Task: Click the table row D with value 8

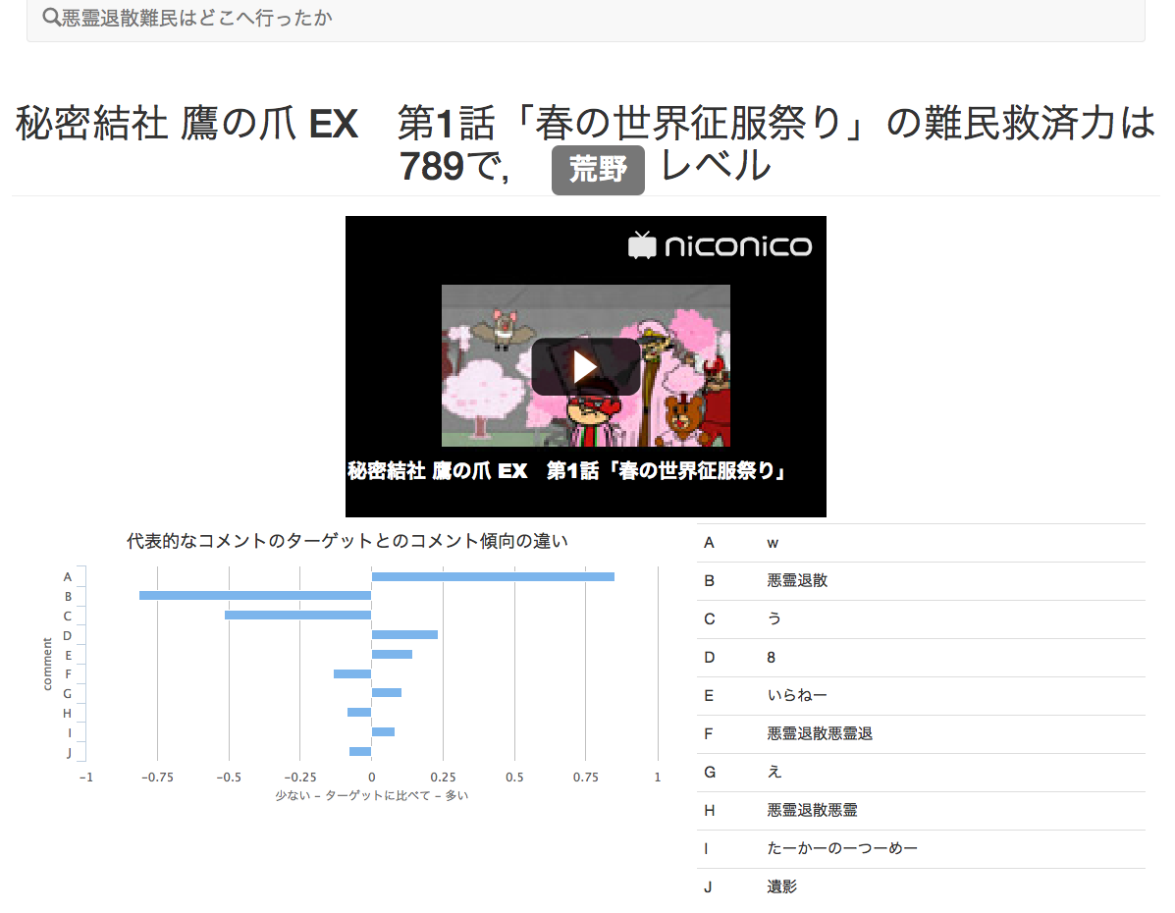Action: (x=921, y=658)
